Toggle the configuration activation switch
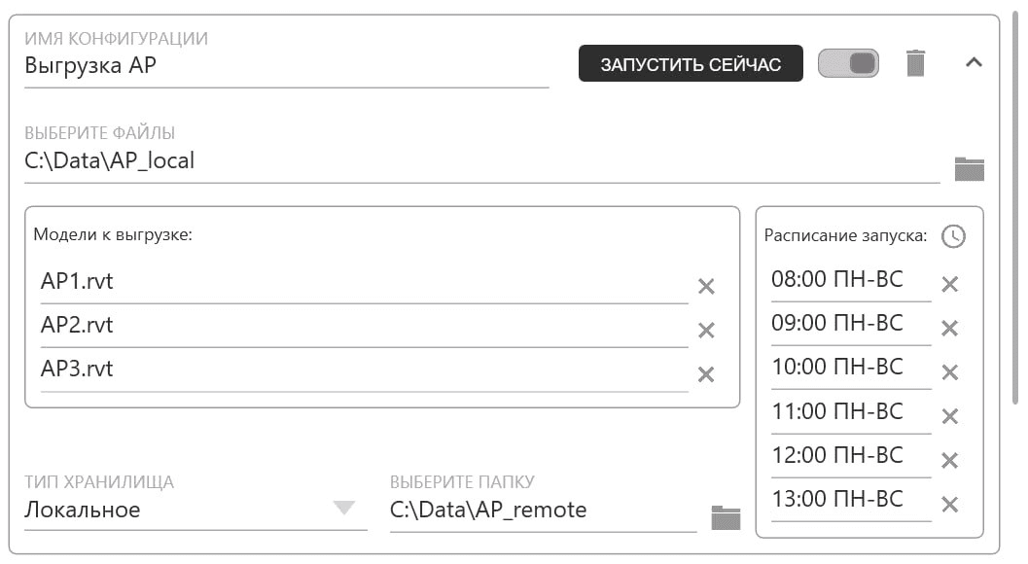1028x564 pixels. pyautogui.click(x=847, y=61)
